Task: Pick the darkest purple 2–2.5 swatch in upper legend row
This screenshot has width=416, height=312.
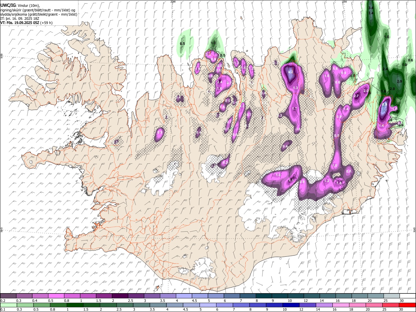Action: pos(120,296)
